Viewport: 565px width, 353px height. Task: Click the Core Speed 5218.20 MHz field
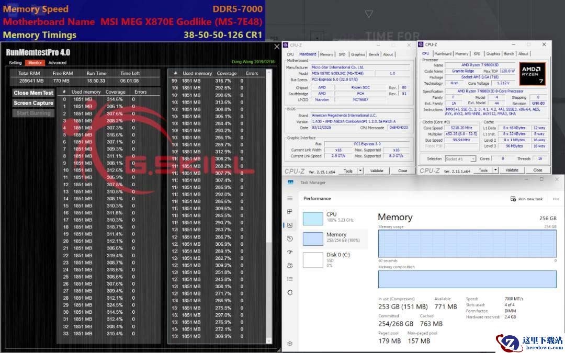(461, 128)
